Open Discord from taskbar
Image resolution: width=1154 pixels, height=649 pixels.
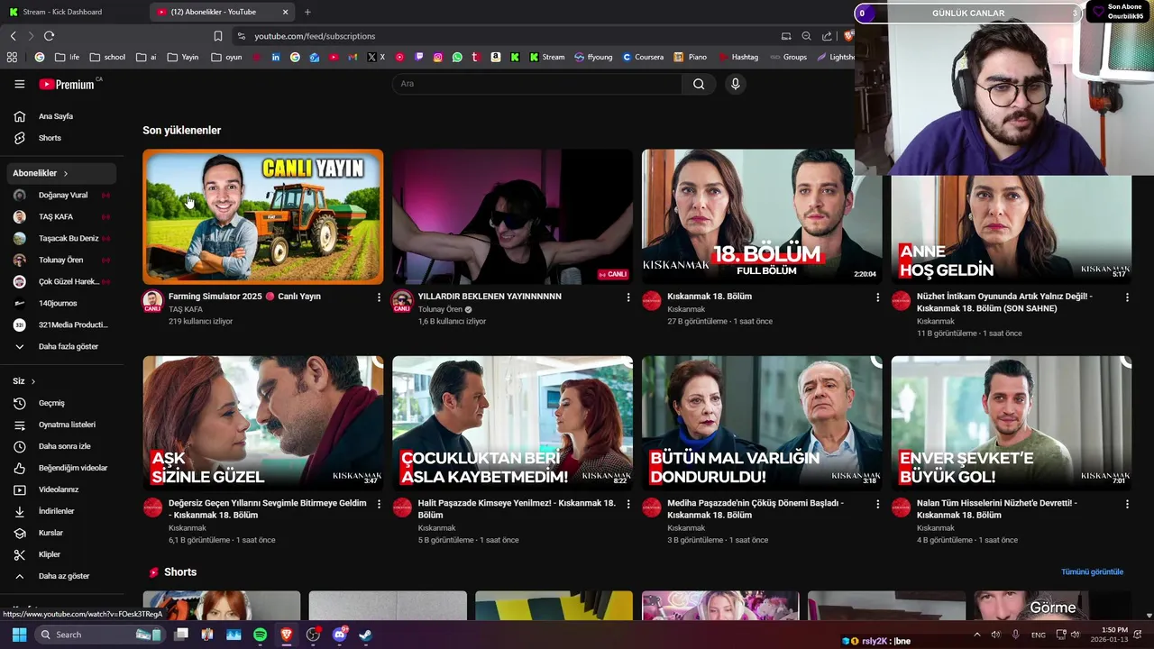[340, 635]
